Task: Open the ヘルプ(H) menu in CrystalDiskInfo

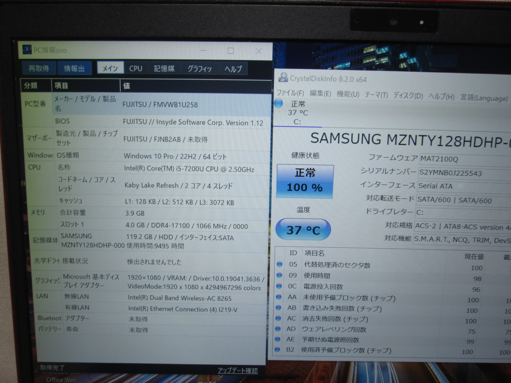Action: click(441, 97)
